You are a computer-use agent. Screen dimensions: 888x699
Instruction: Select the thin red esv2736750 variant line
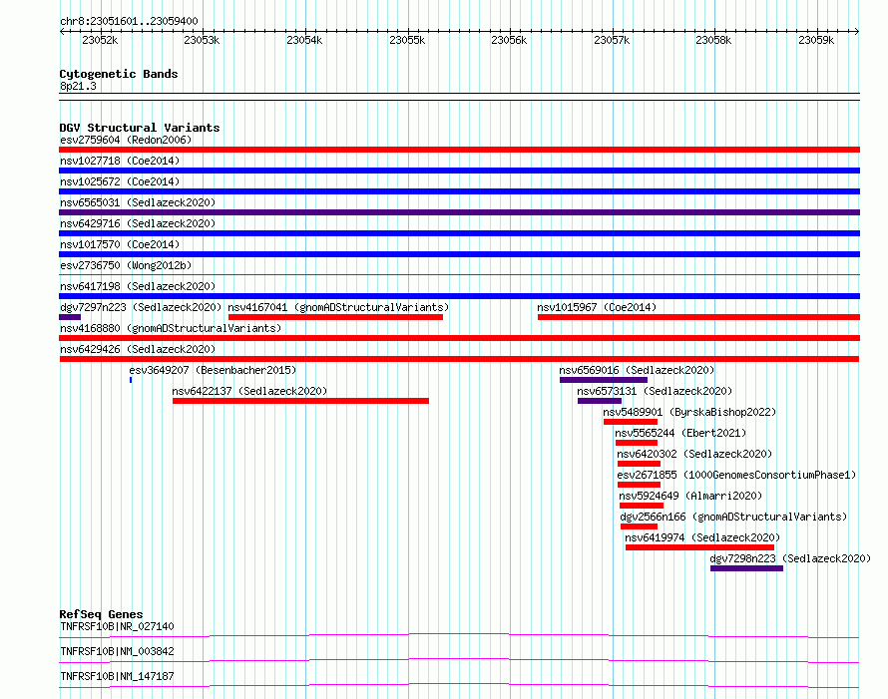pyautogui.click(x=459, y=275)
